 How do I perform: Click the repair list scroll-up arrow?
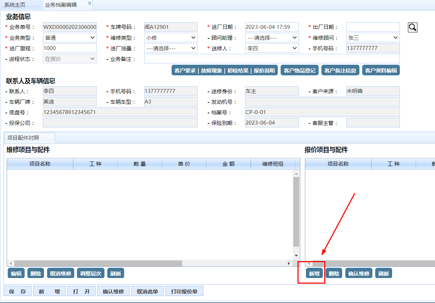coord(296,173)
